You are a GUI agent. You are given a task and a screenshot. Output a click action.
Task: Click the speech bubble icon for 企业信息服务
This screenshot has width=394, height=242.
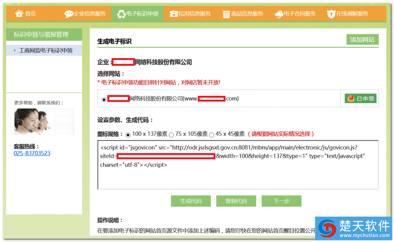tap(68, 14)
